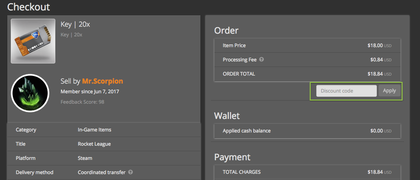Open seller Mr.Scorpion's profile link
The width and height of the screenshot is (420, 180).
102,81
